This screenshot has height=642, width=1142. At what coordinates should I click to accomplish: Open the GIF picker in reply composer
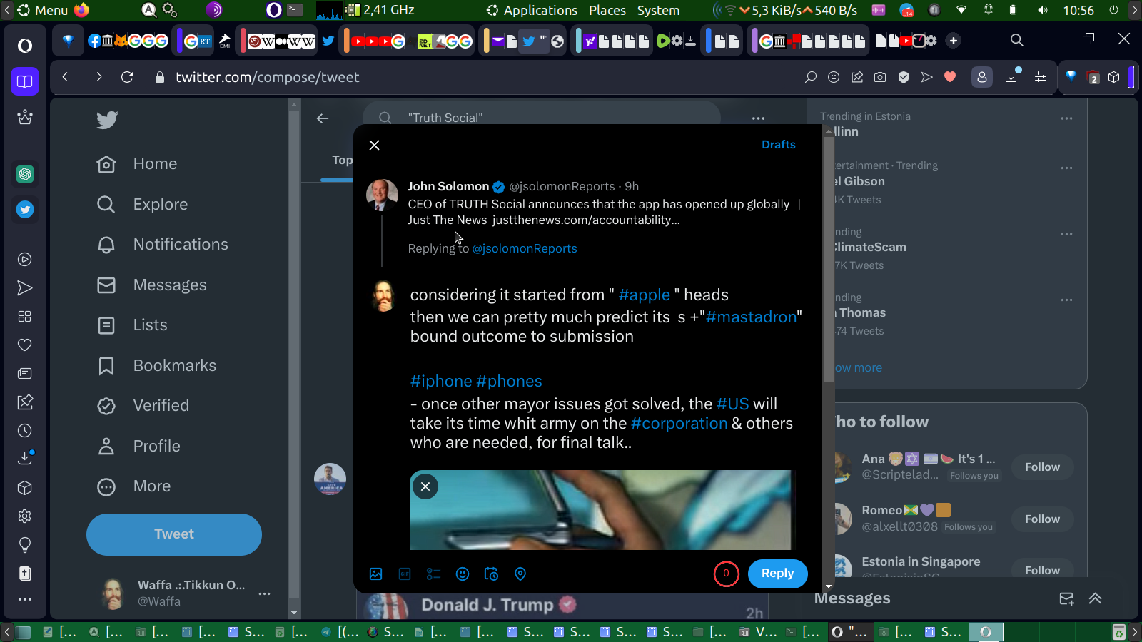tap(405, 574)
